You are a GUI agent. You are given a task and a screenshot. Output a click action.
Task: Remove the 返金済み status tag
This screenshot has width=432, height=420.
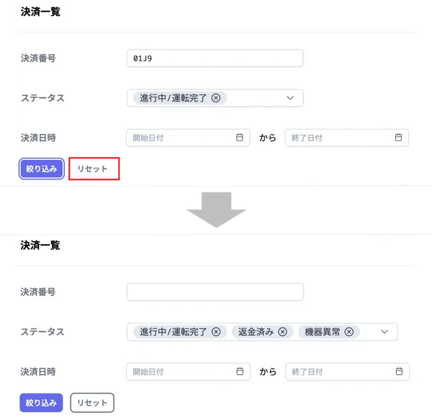pos(282,331)
